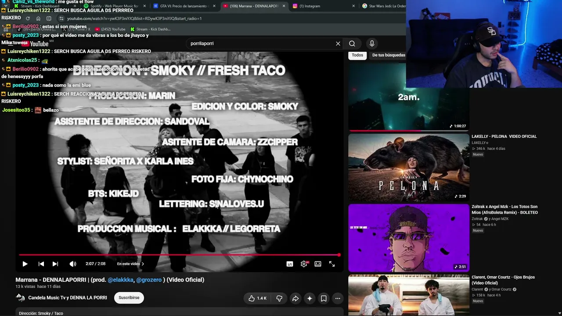The image size is (562, 316).
Task: Open the browser tab search dropdown
Action: (5, 6)
